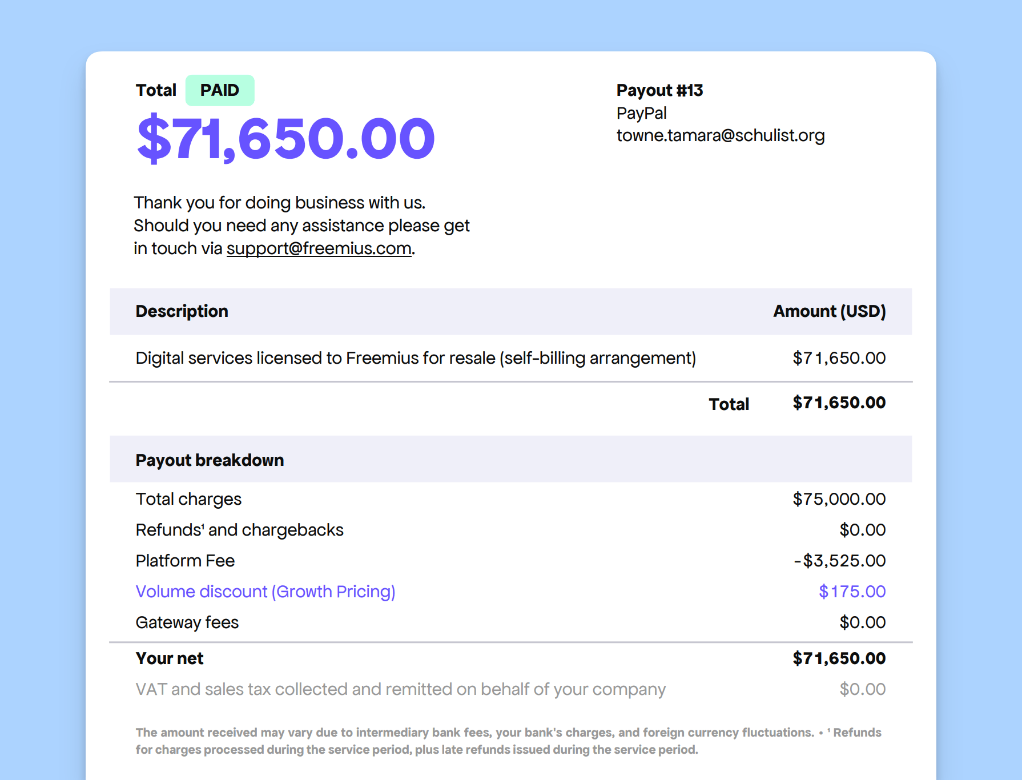Open the Volume discount (Growth Pricing) link
The width and height of the screenshot is (1022, 780).
265,592
